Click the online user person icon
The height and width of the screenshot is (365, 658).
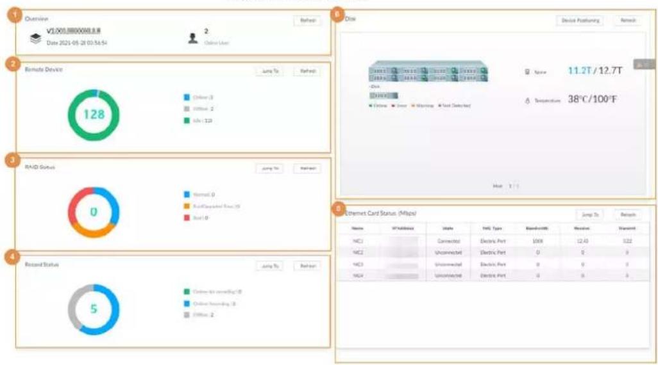coord(193,38)
